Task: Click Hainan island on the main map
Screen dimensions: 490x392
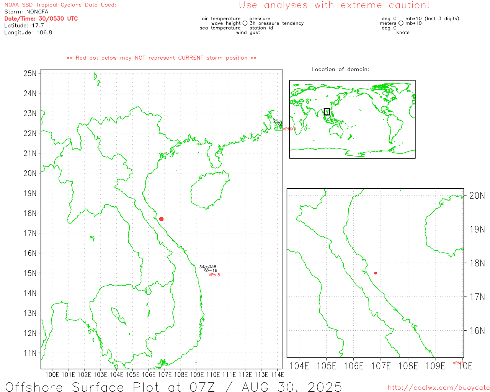Action: tap(210, 190)
